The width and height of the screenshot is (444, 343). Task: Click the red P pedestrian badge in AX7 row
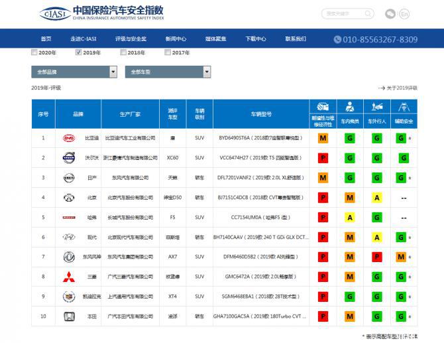(x=377, y=257)
